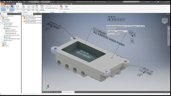Confirm with the green checkmark button
Viewport: 171px width, 96px height.
tap(109, 34)
